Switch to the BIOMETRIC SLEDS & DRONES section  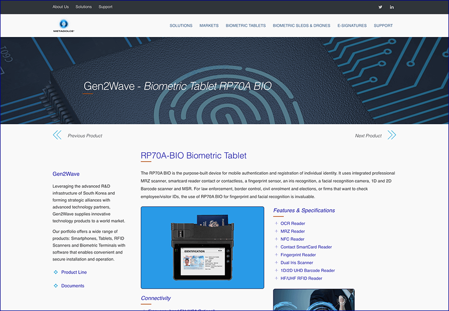301,25
